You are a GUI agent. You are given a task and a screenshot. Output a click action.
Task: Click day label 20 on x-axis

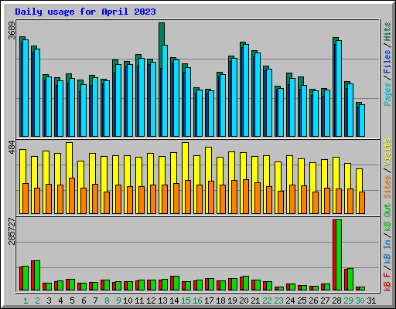(244, 301)
